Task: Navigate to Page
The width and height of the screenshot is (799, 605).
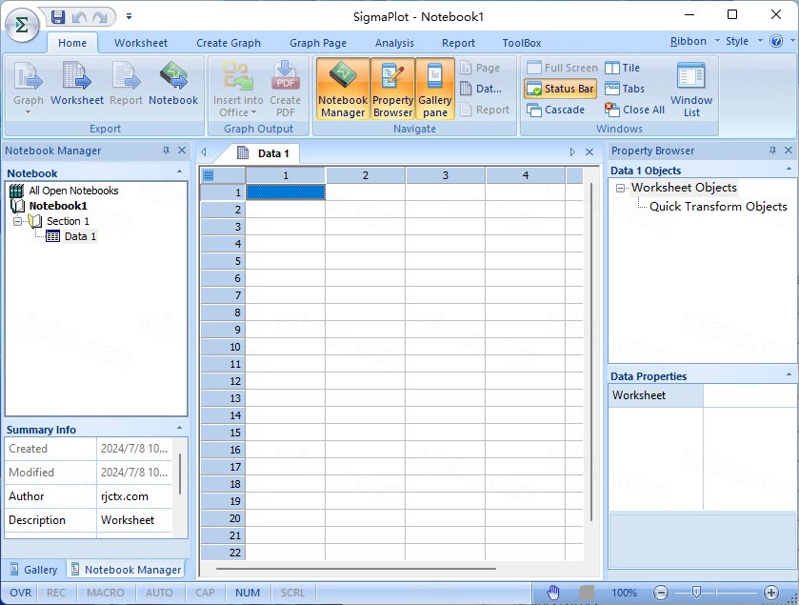Action: click(x=480, y=68)
